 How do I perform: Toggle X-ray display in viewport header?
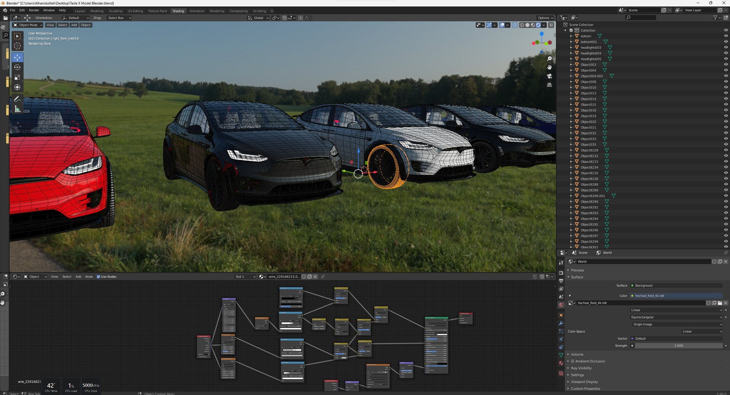pyautogui.click(x=515, y=25)
